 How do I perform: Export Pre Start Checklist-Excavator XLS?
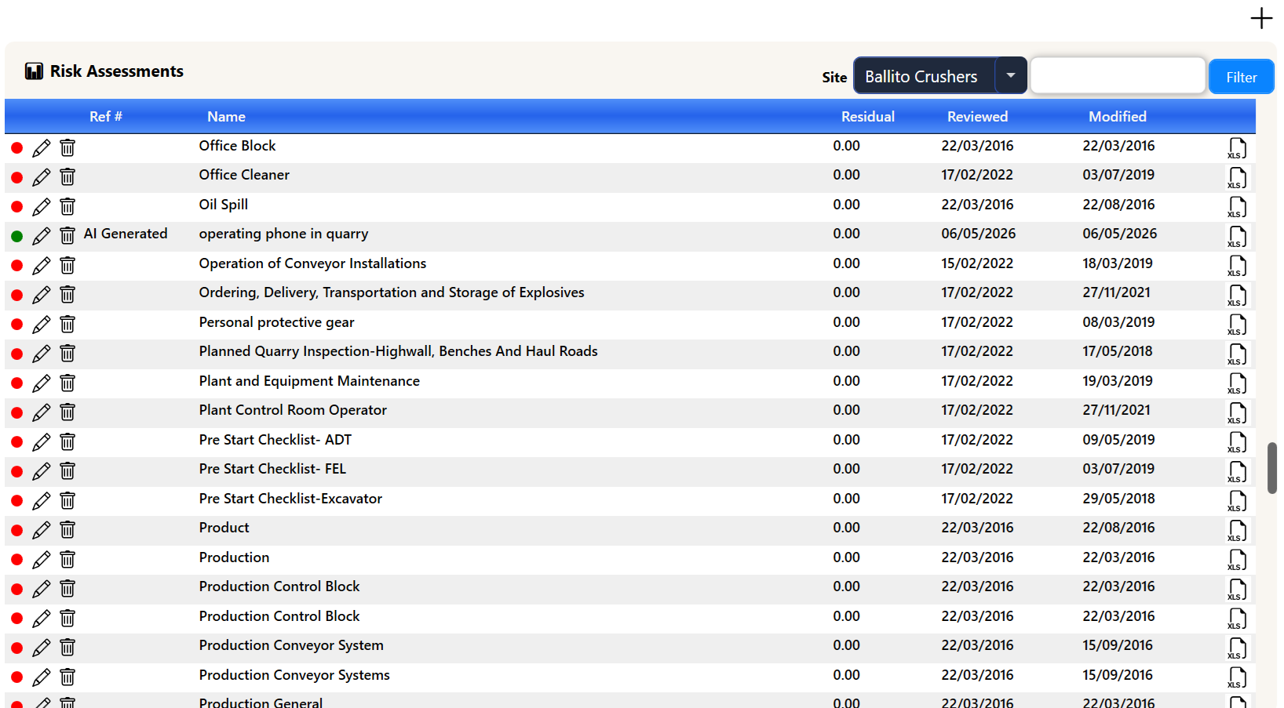[x=1237, y=501]
